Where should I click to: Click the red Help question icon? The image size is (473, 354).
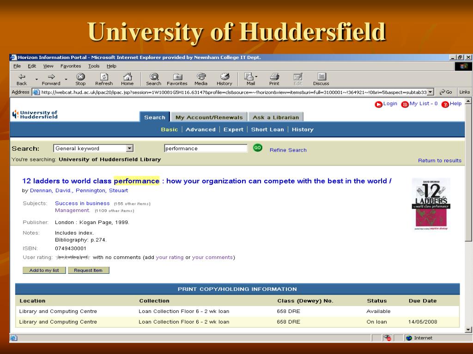click(445, 104)
